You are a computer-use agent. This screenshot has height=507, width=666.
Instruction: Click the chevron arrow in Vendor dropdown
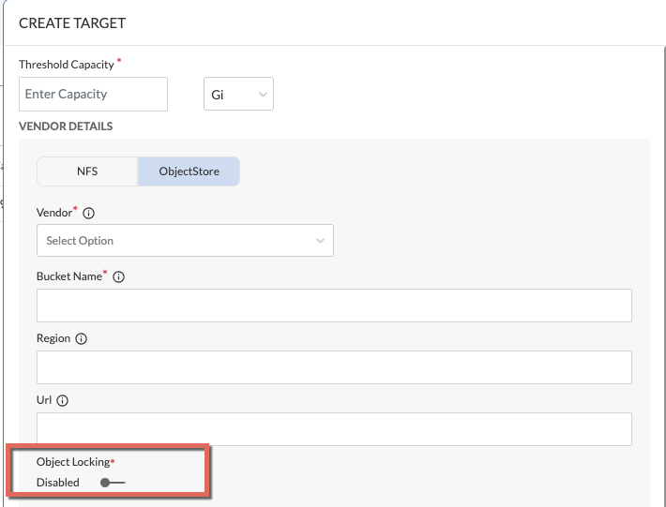[320, 241]
